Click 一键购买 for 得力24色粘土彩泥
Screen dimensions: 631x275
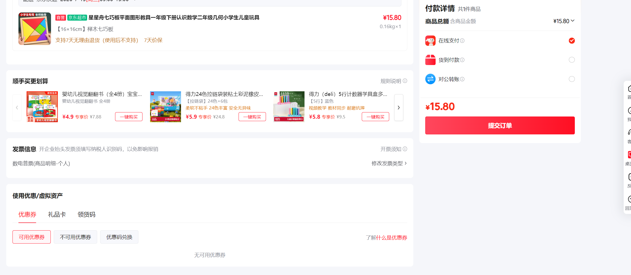[252, 117]
